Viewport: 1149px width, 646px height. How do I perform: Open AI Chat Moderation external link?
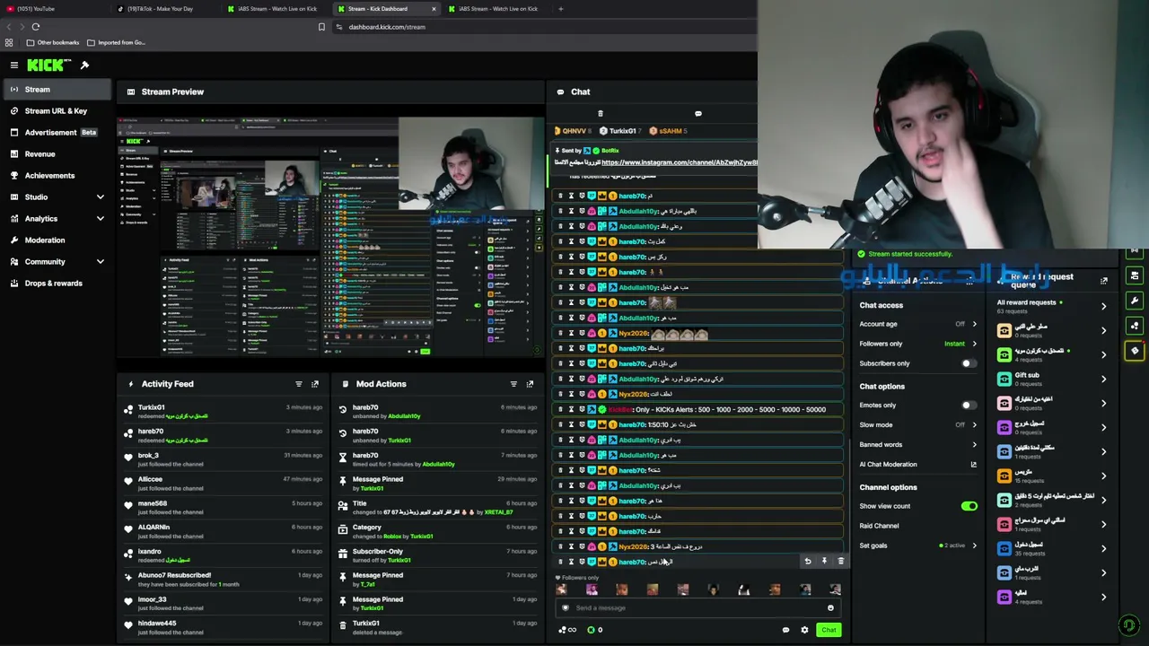(x=973, y=465)
